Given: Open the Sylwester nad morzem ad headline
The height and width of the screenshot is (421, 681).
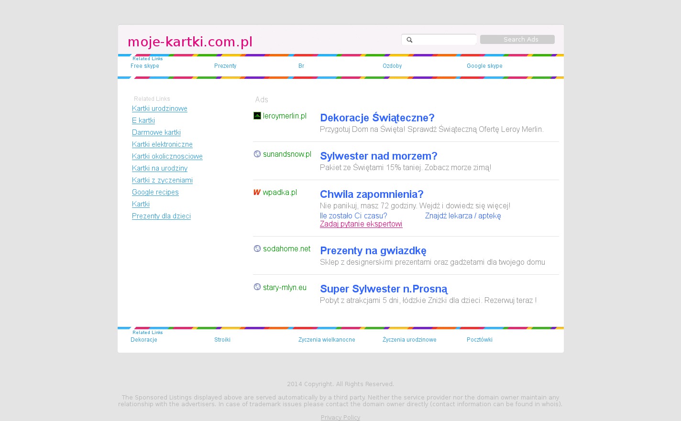Looking at the screenshot, I should [378, 156].
